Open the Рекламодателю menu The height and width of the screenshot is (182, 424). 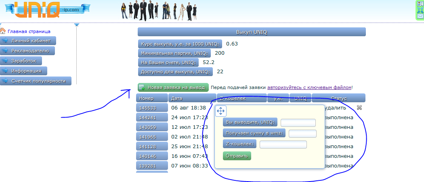pyautogui.click(x=27, y=51)
